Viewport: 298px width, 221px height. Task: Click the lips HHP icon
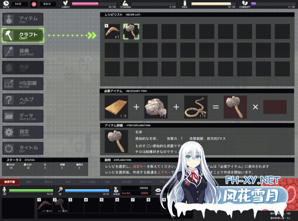tap(158, 190)
